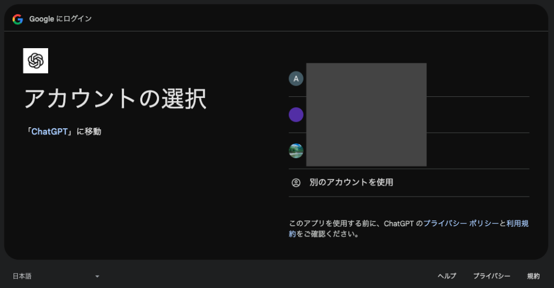Choose 別のアカウントを使用 option
The image size is (554, 288).
(409, 182)
